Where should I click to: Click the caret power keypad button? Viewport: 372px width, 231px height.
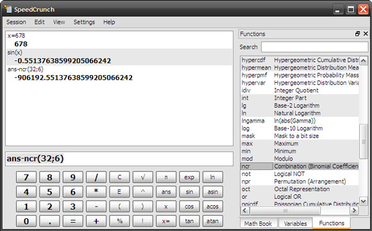(x=143, y=192)
